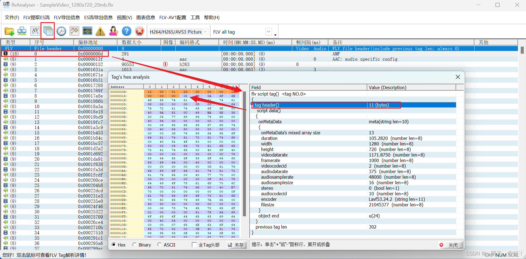Click the red I-frame marker in row 2
The width and height of the screenshot is (526, 259).
(165, 64)
